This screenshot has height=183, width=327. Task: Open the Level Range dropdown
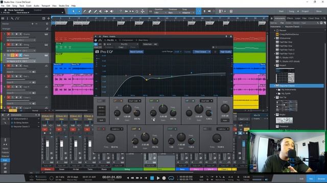178,52
